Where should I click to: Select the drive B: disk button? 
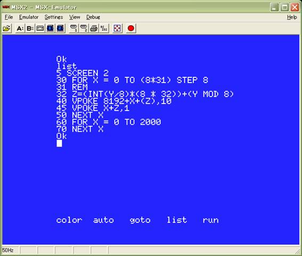click(30, 28)
